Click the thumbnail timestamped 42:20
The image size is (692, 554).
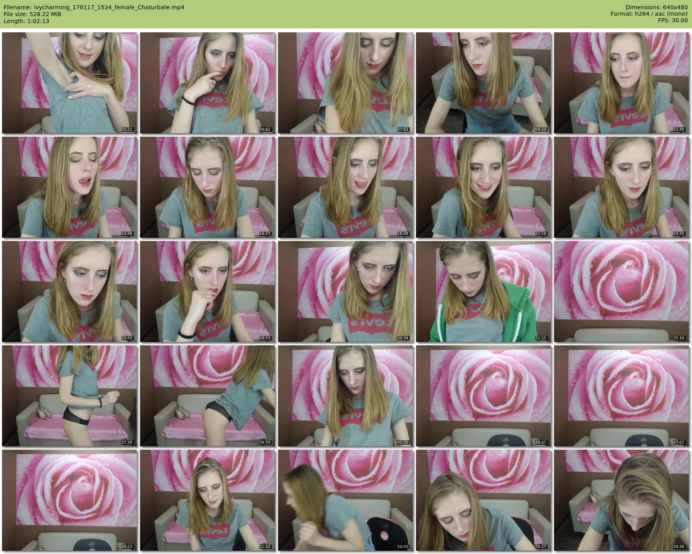(x=346, y=396)
